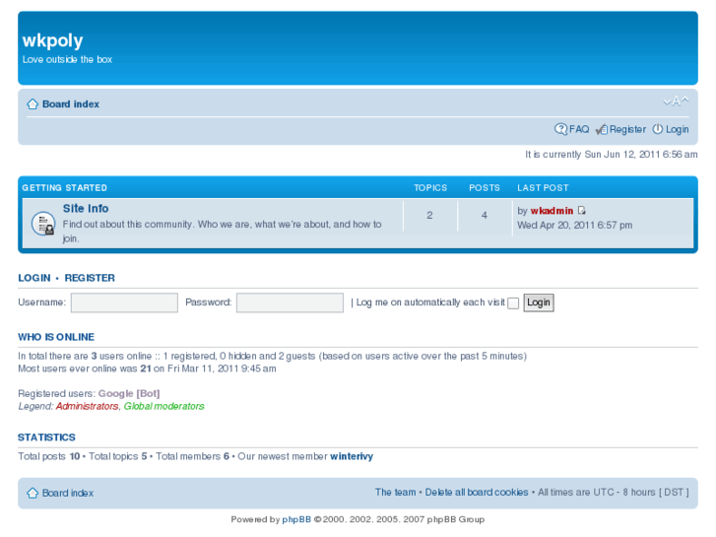The width and height of the screenshot is (716, 537).
Task: Open the Global moderators legend link
Action: click(163, 406)
